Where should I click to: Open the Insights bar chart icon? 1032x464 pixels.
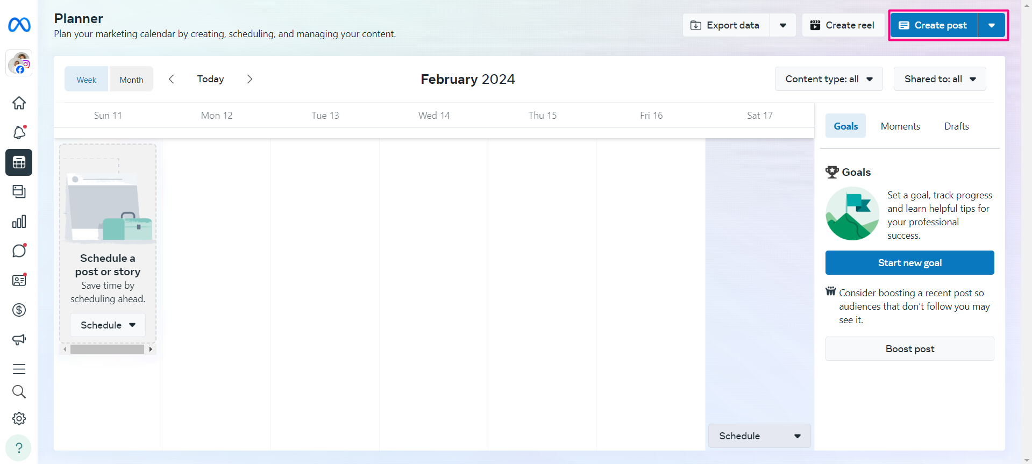pos(19,222)
